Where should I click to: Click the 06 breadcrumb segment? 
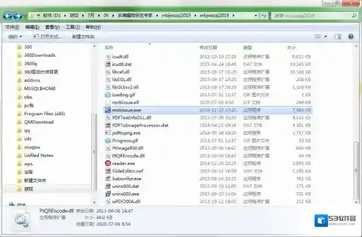tap(106, 16)
